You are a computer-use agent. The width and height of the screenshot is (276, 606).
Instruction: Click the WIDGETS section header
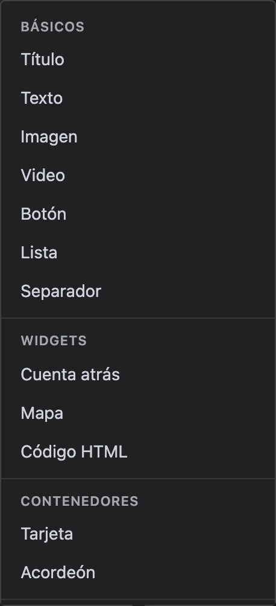coord(54,341)
